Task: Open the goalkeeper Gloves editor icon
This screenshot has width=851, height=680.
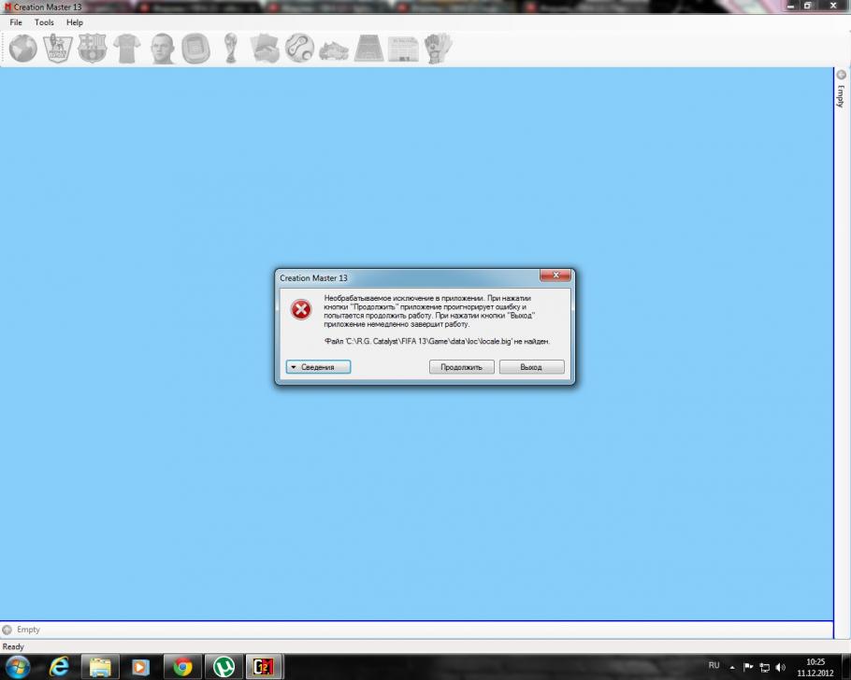Action: point(438,49)
